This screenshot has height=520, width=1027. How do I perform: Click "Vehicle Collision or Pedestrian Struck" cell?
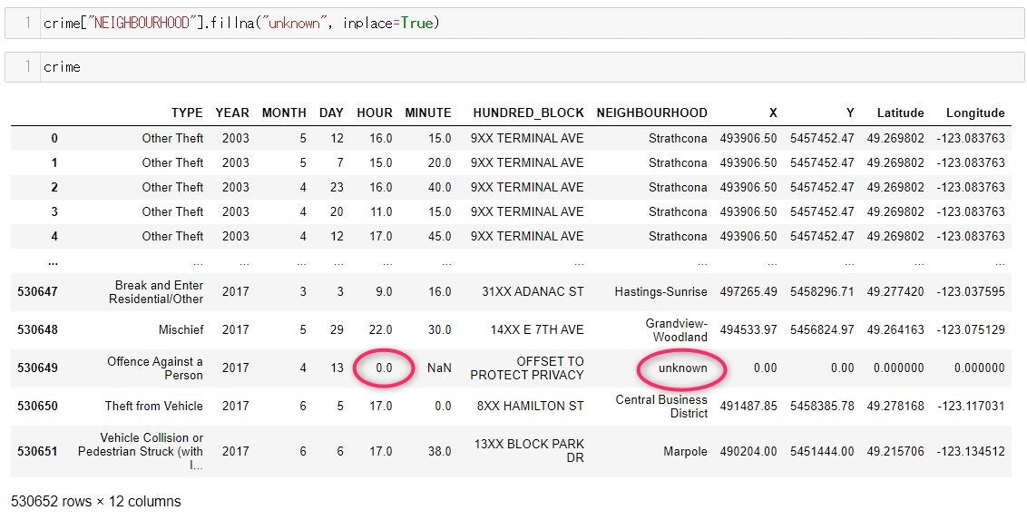pos(140,451)
